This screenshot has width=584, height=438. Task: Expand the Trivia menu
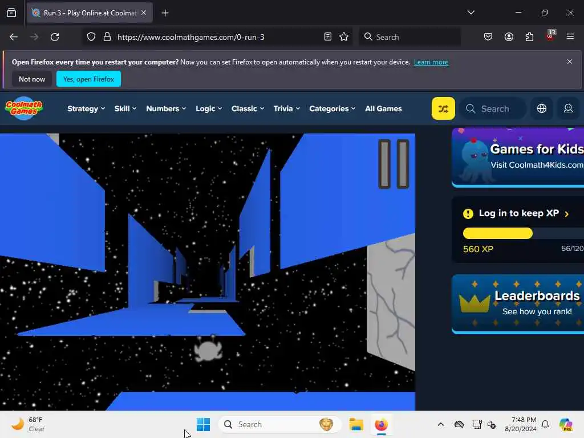(286, 109)
